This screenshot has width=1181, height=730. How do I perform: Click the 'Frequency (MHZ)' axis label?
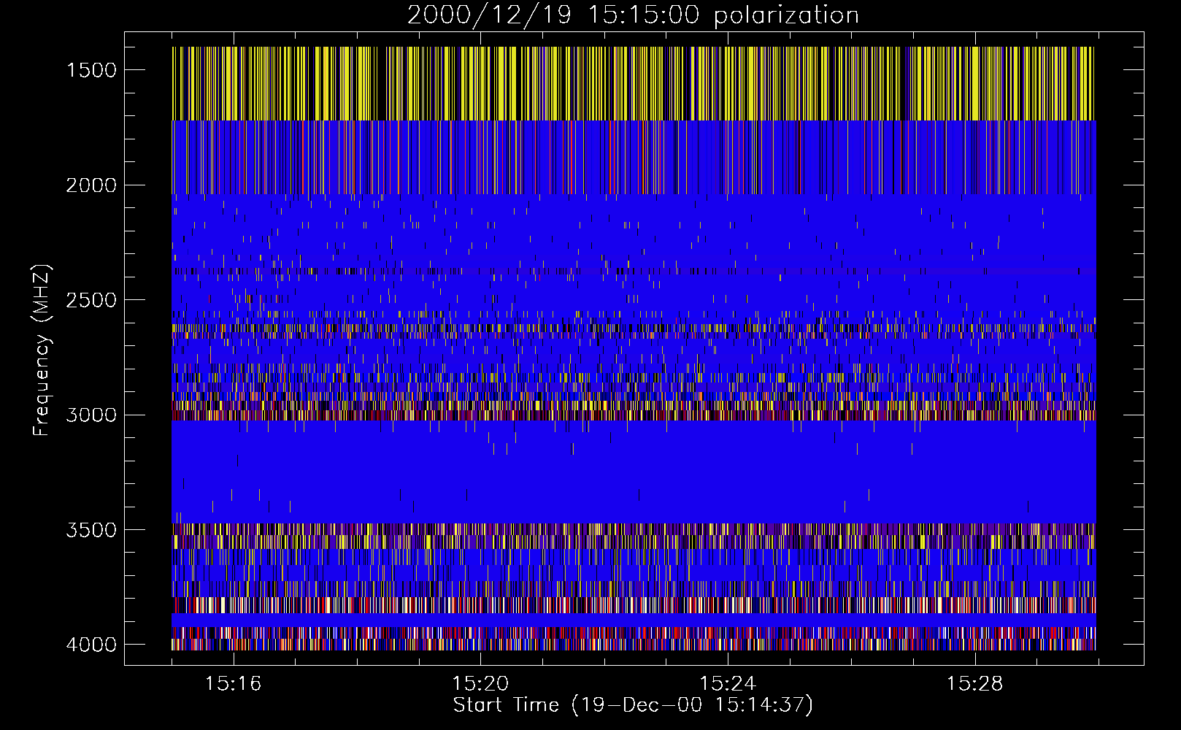42,351
